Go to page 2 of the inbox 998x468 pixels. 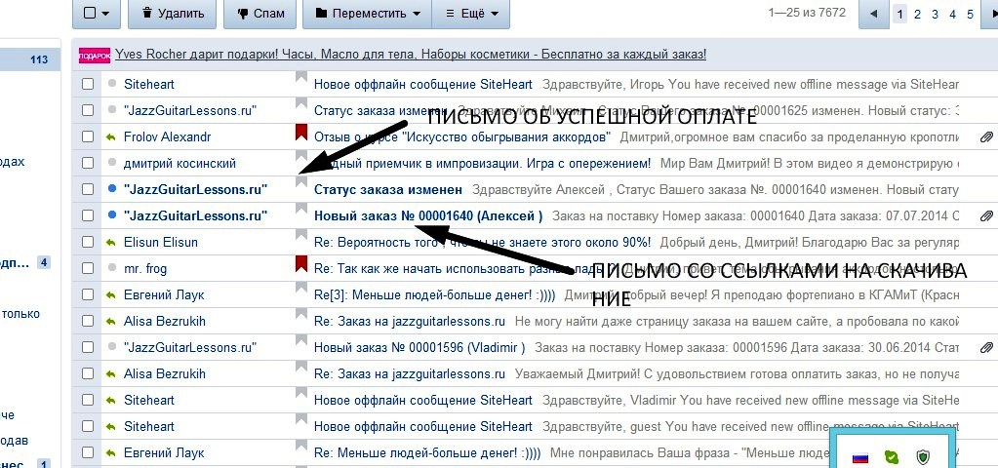[x=918, y=14]
